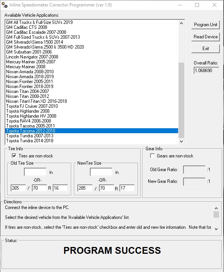Select 'Toyota Highlander HV 2008'
The height and width of the screenshot is (272, 224).
coord(92,116)
